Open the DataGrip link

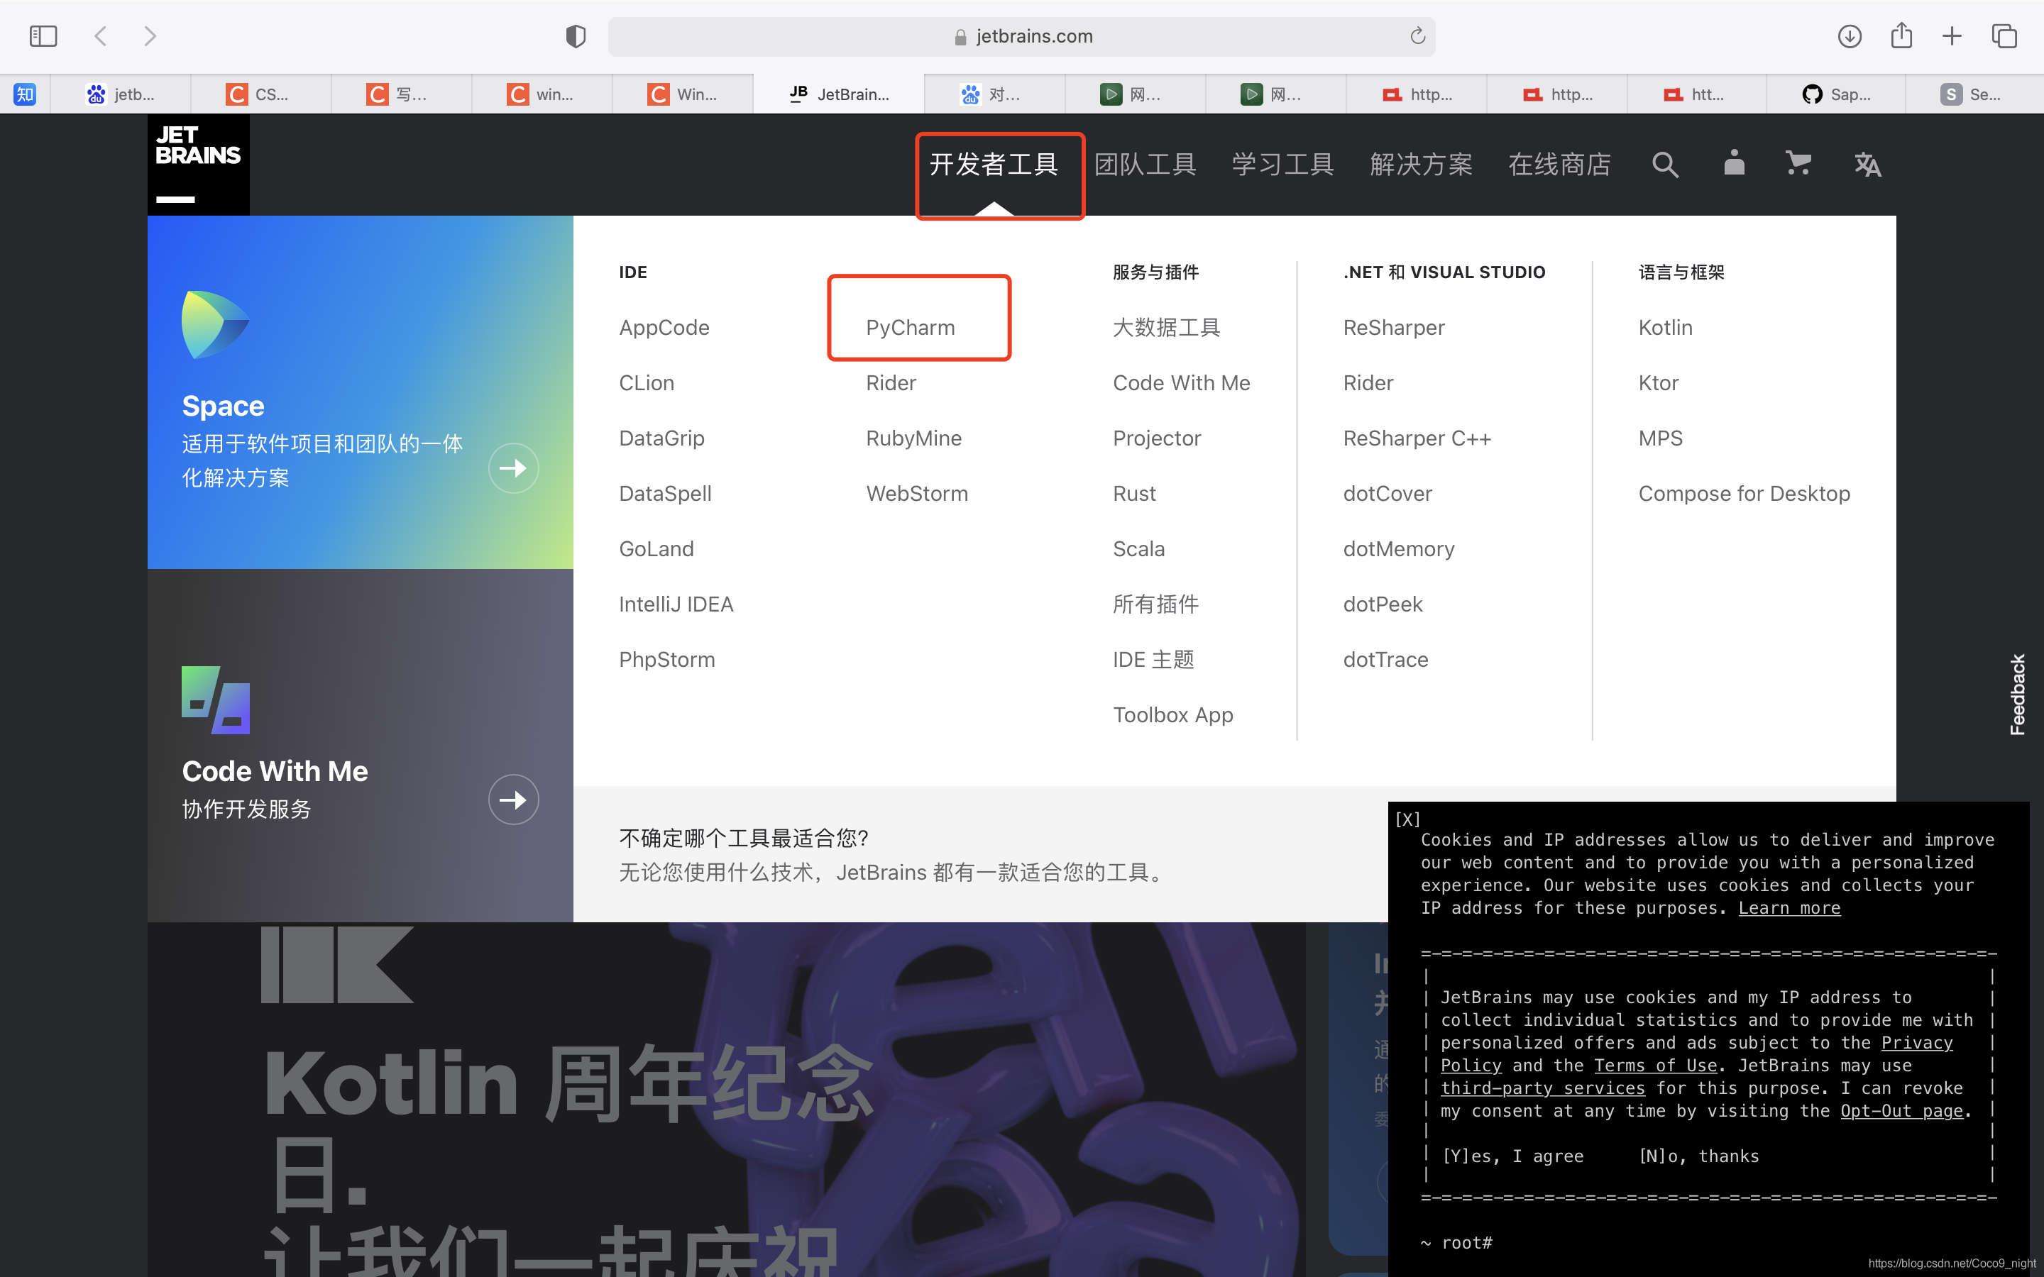click(661, 438)
